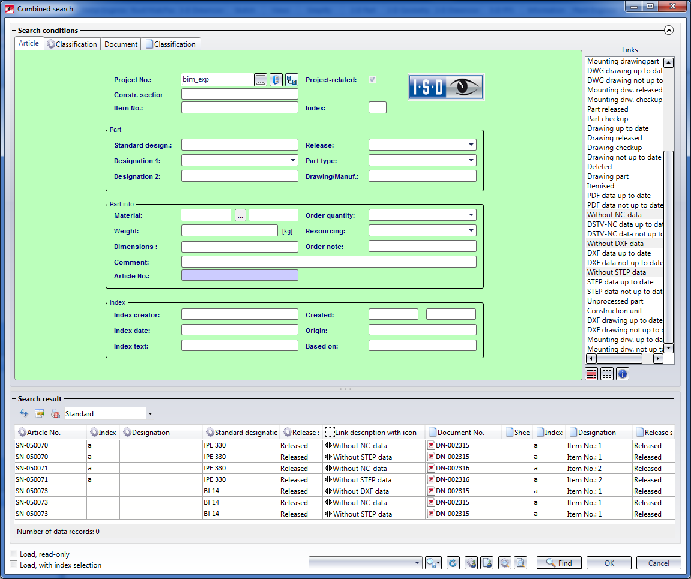
Task: Switch to the Document tab
Action: [121, 44]
